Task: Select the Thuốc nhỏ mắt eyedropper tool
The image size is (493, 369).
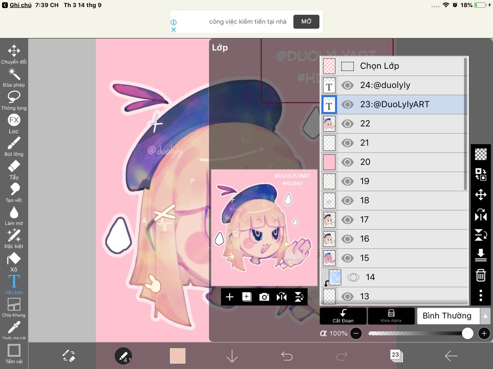Action: 14,330
